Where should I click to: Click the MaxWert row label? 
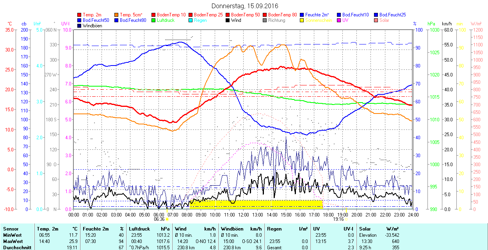[13, 241]
